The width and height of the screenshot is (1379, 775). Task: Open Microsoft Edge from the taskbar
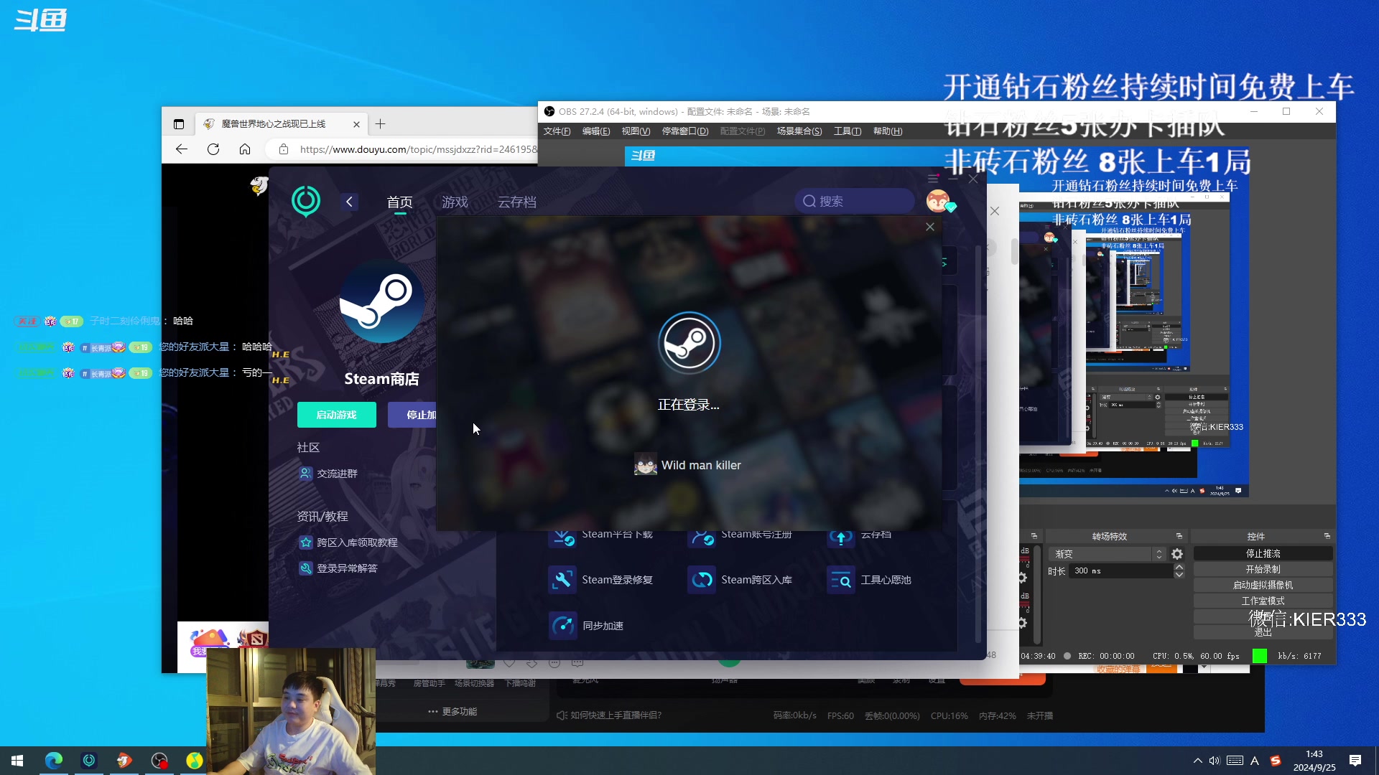54,761
